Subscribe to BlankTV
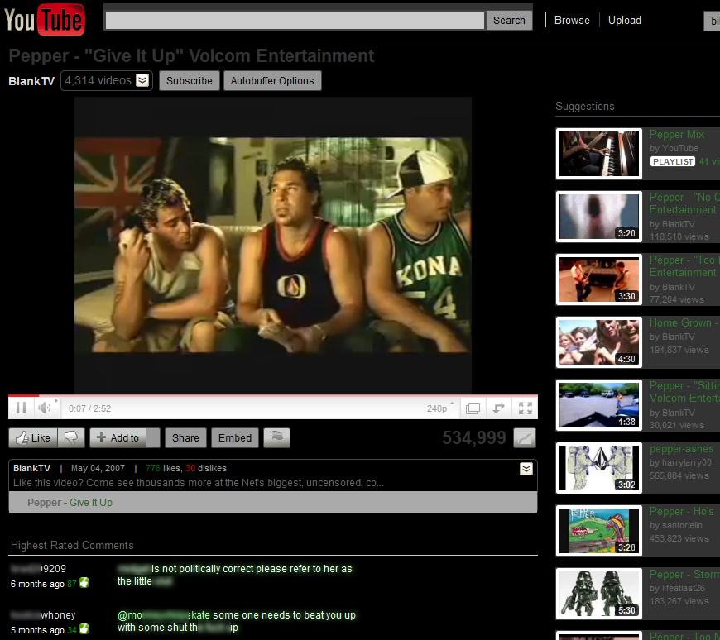 [x=190, y=81]
